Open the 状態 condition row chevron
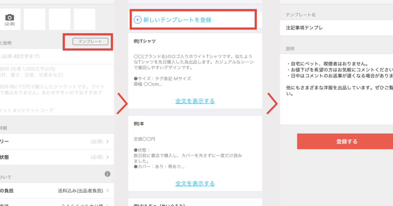 pos(107,157)
